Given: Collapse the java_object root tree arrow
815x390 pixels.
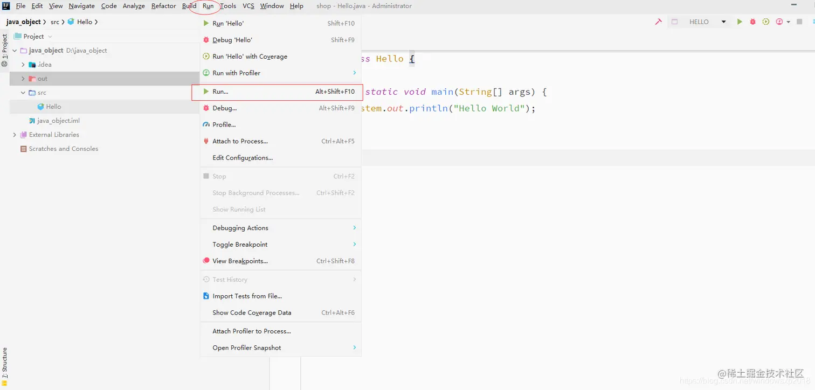Looking at the screenshot, I should (15, 51).
